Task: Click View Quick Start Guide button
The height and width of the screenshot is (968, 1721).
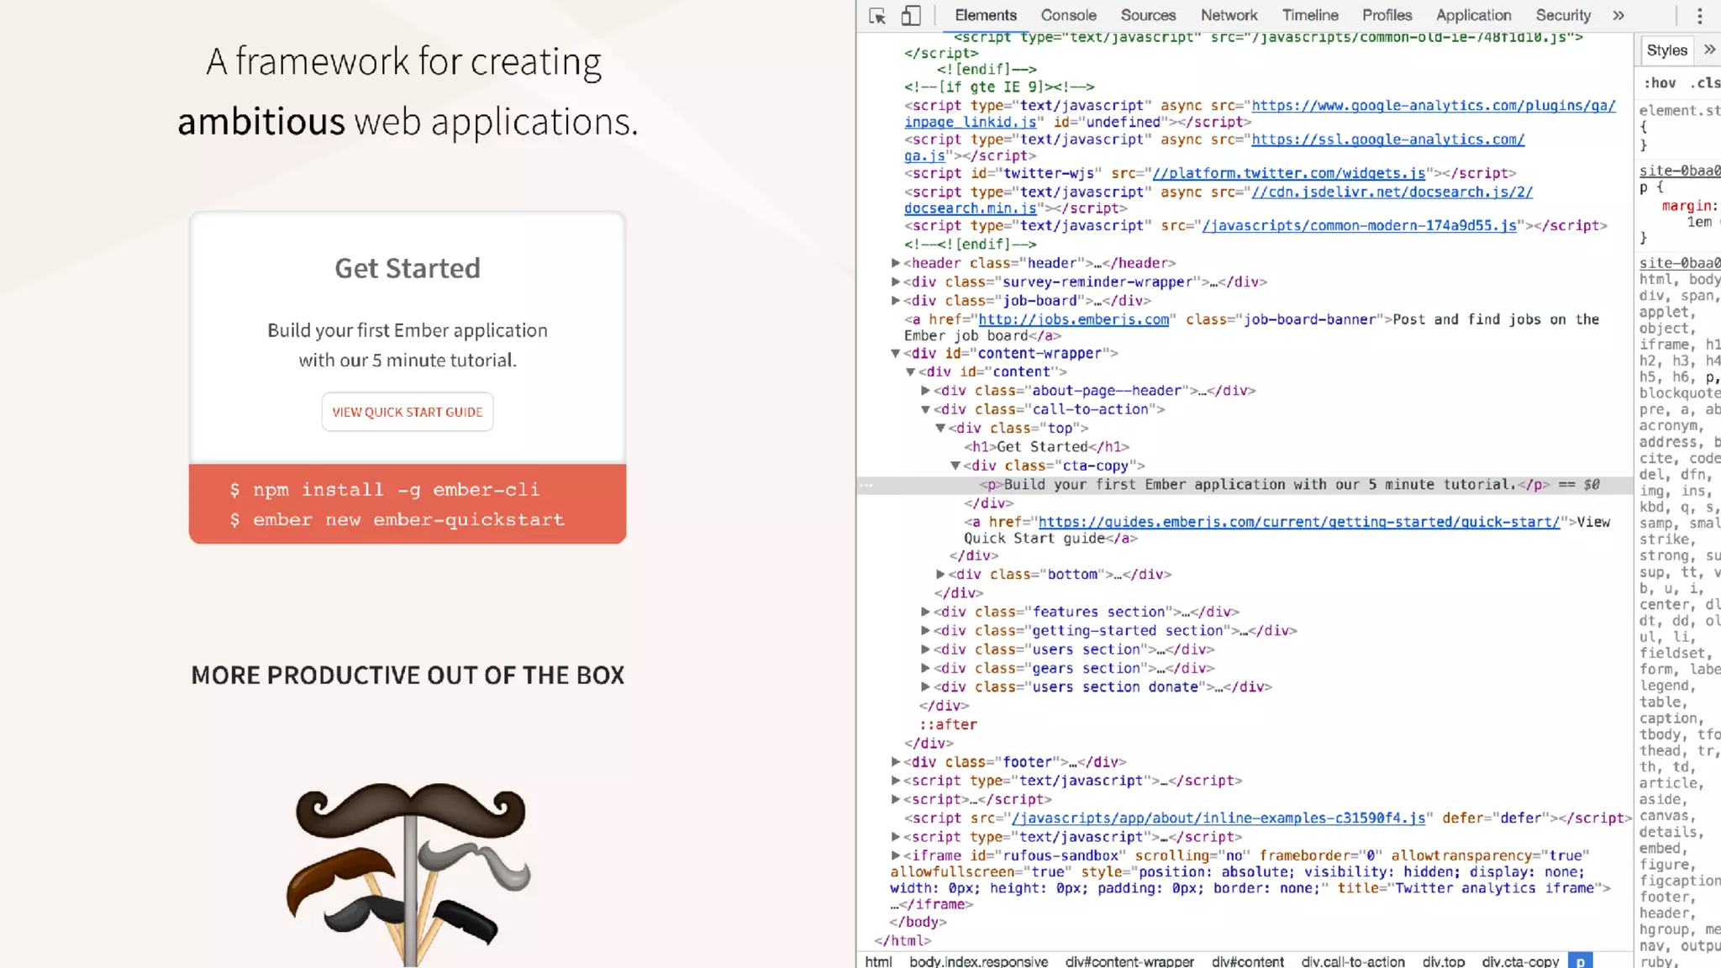Action: coord(408,412)
